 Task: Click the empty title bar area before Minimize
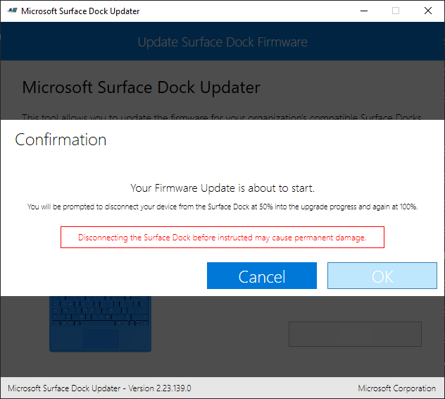tap(246, 11)
